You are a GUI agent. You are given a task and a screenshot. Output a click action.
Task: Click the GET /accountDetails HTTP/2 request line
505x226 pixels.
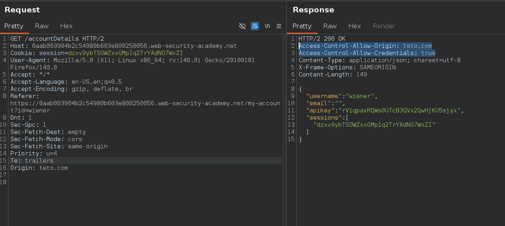(x=57, y=39)
